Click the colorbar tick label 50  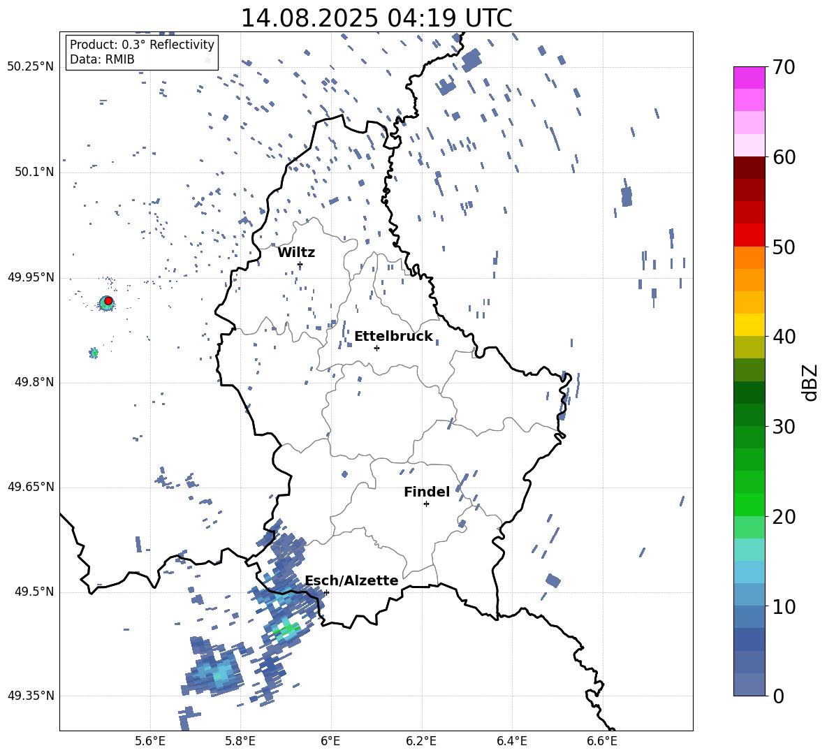784,247
